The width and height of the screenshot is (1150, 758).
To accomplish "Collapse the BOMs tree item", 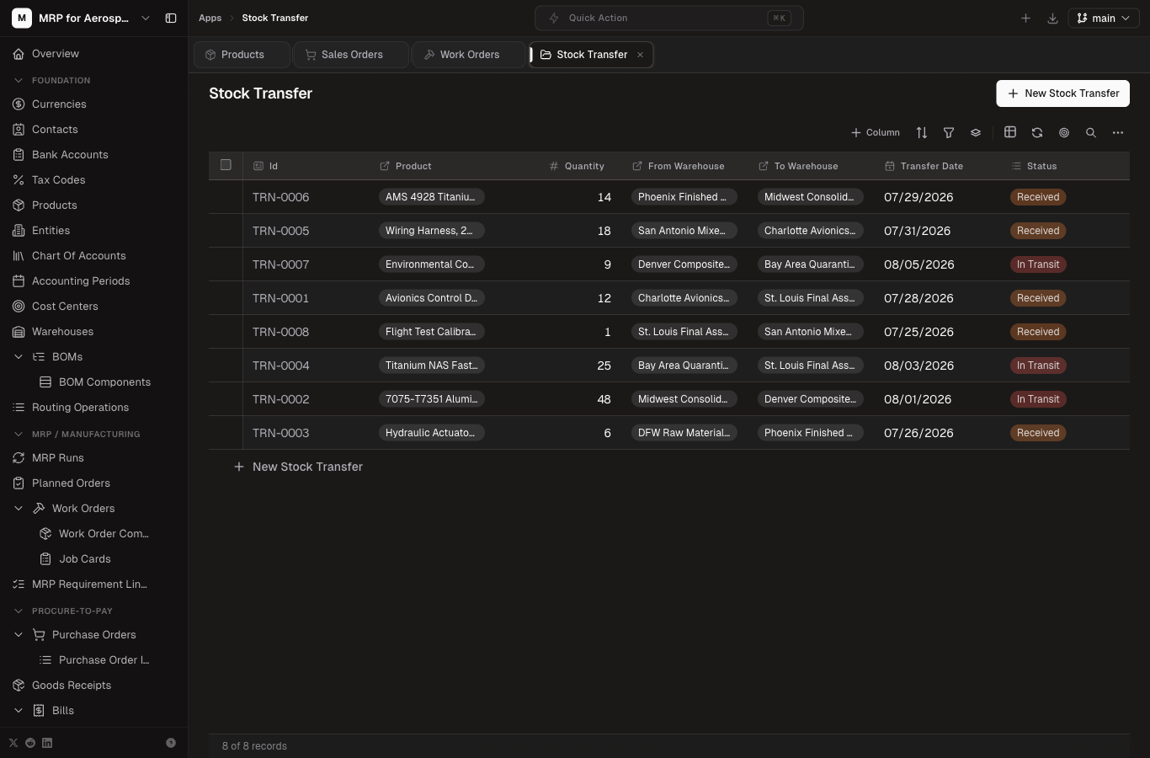I will [x=19, y=357].
